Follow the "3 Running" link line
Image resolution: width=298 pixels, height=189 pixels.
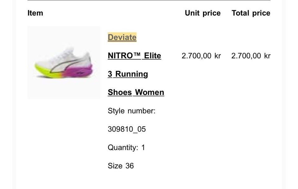128,74
